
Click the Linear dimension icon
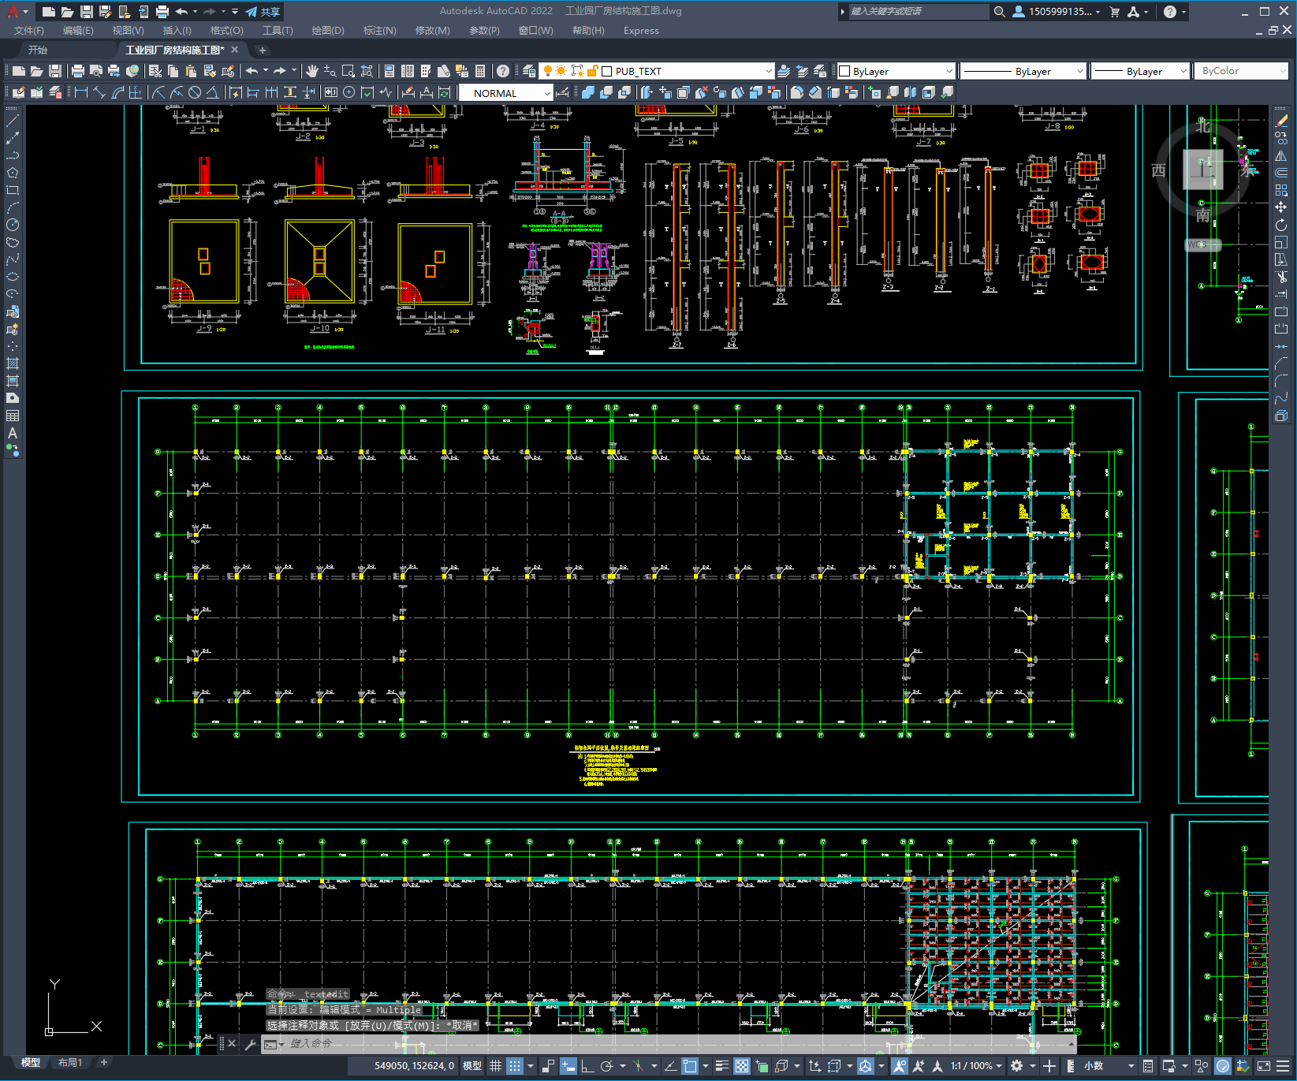pos(80,92)
